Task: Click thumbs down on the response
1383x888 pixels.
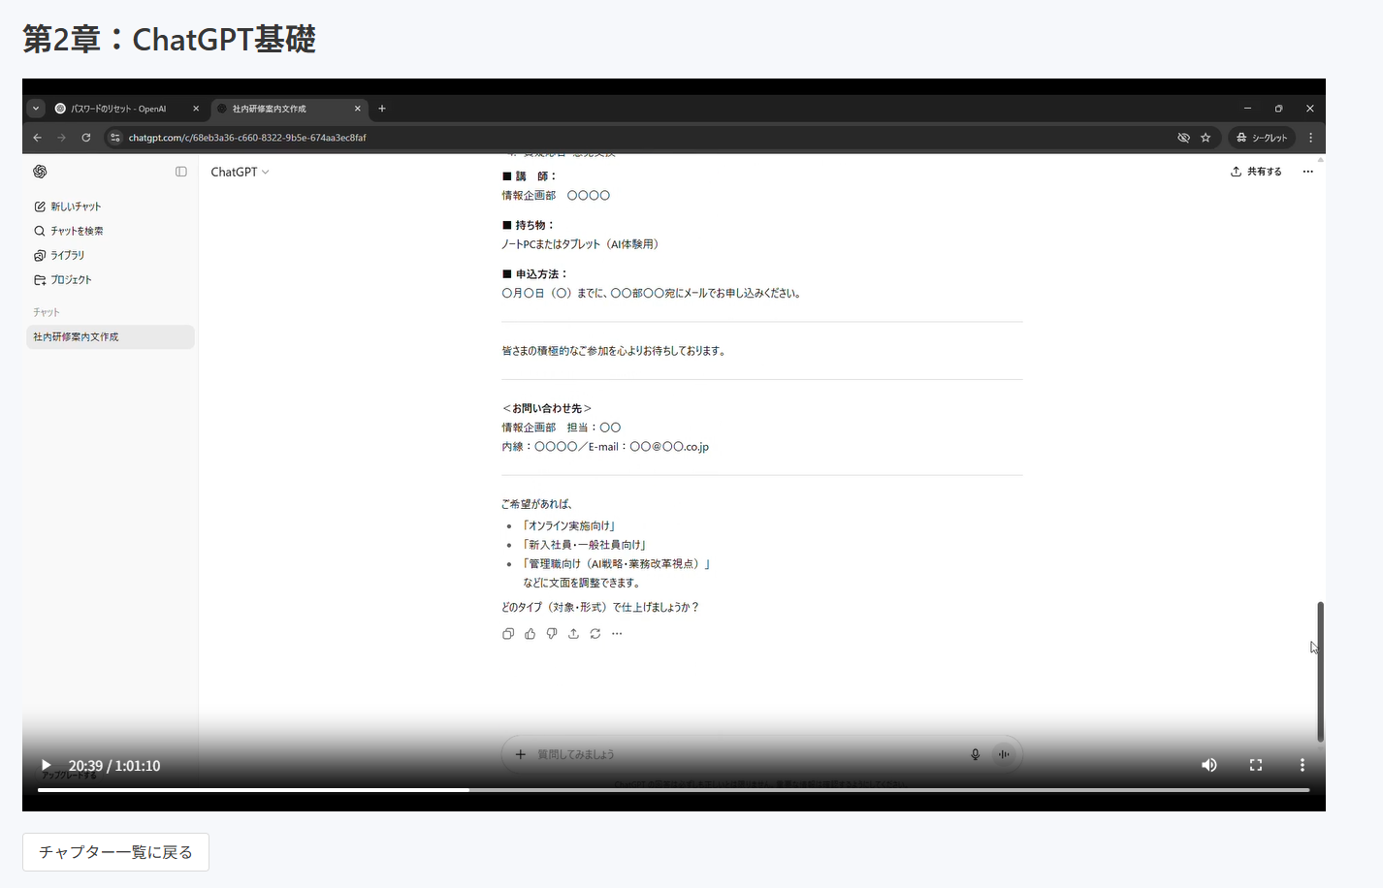Action: pos(552,634)
